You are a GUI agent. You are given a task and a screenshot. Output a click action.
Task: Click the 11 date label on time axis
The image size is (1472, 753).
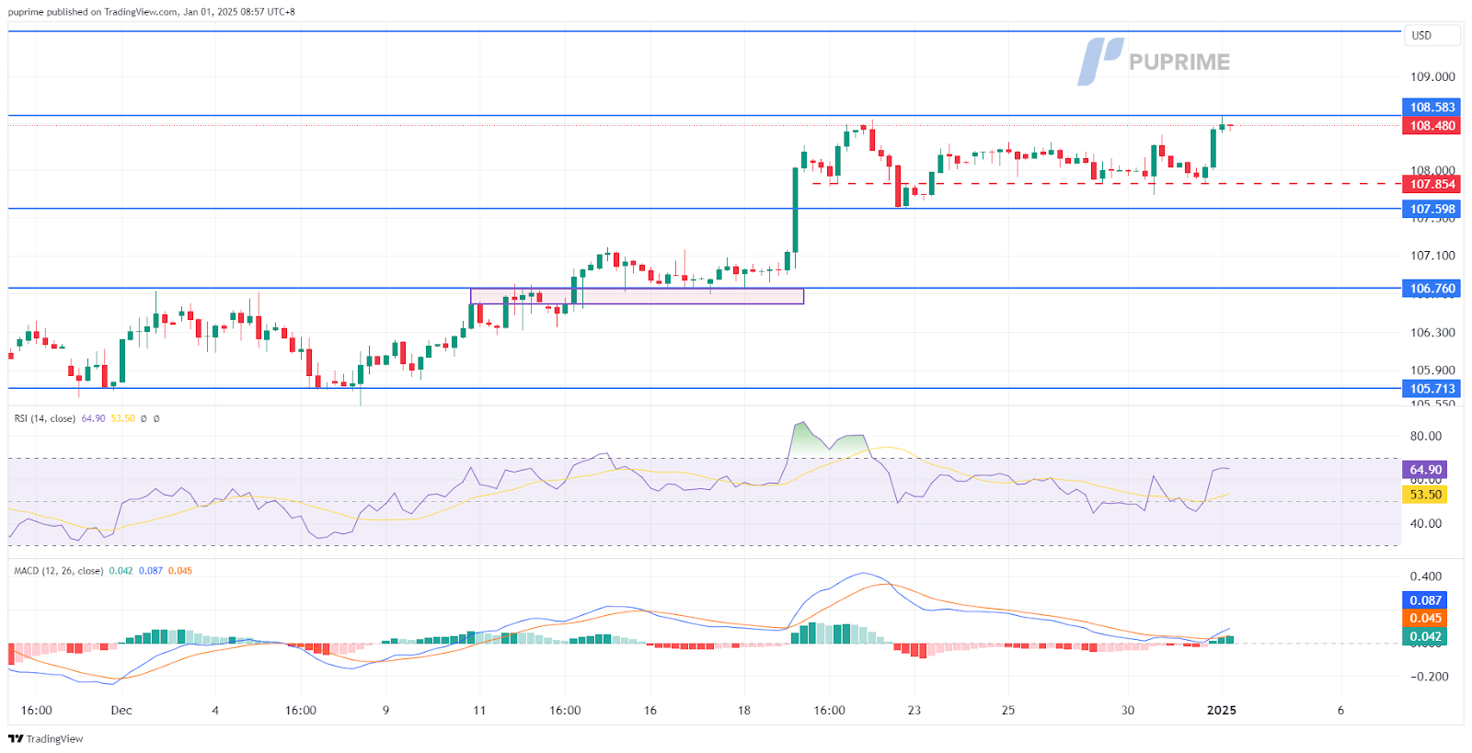click(479, 711)
